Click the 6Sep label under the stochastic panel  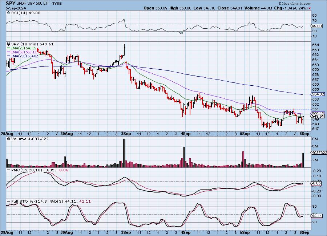[x=304, y=232]
